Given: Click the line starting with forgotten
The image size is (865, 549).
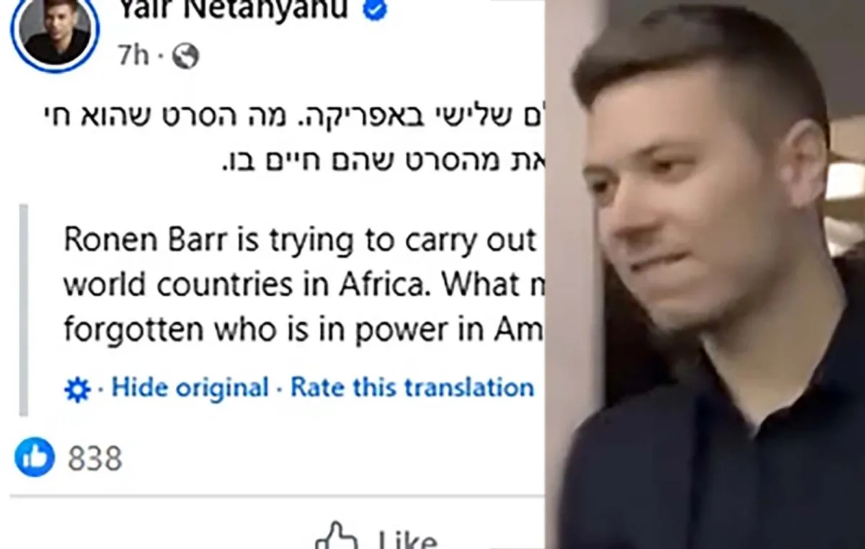Looking at the screenshot, I should coord(303,330).
